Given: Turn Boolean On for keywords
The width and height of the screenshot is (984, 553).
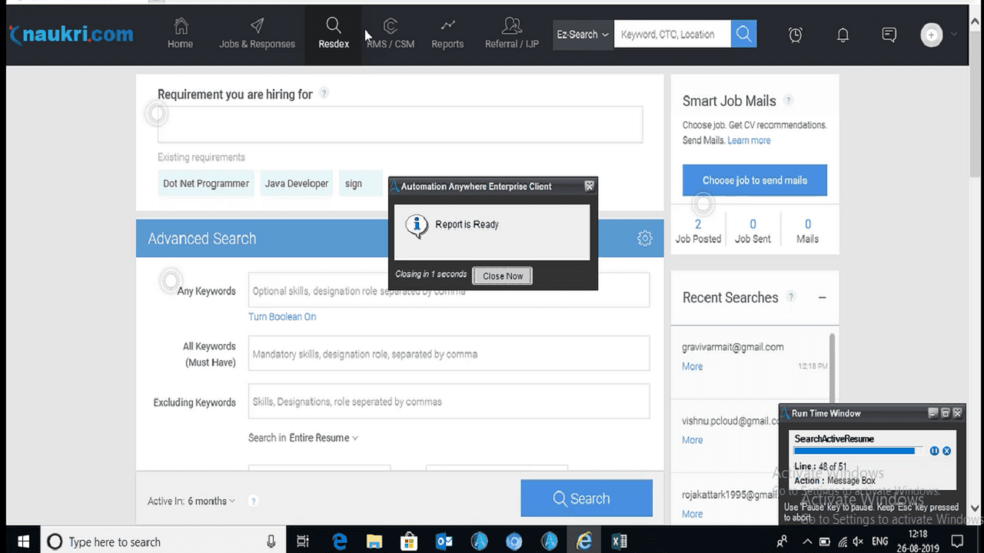Looking at the screenshot, I should click(x=282, y=316).
